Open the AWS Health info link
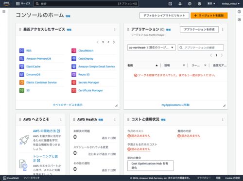The width and height of the screenshot is (243, 181). tap(101, 120)
